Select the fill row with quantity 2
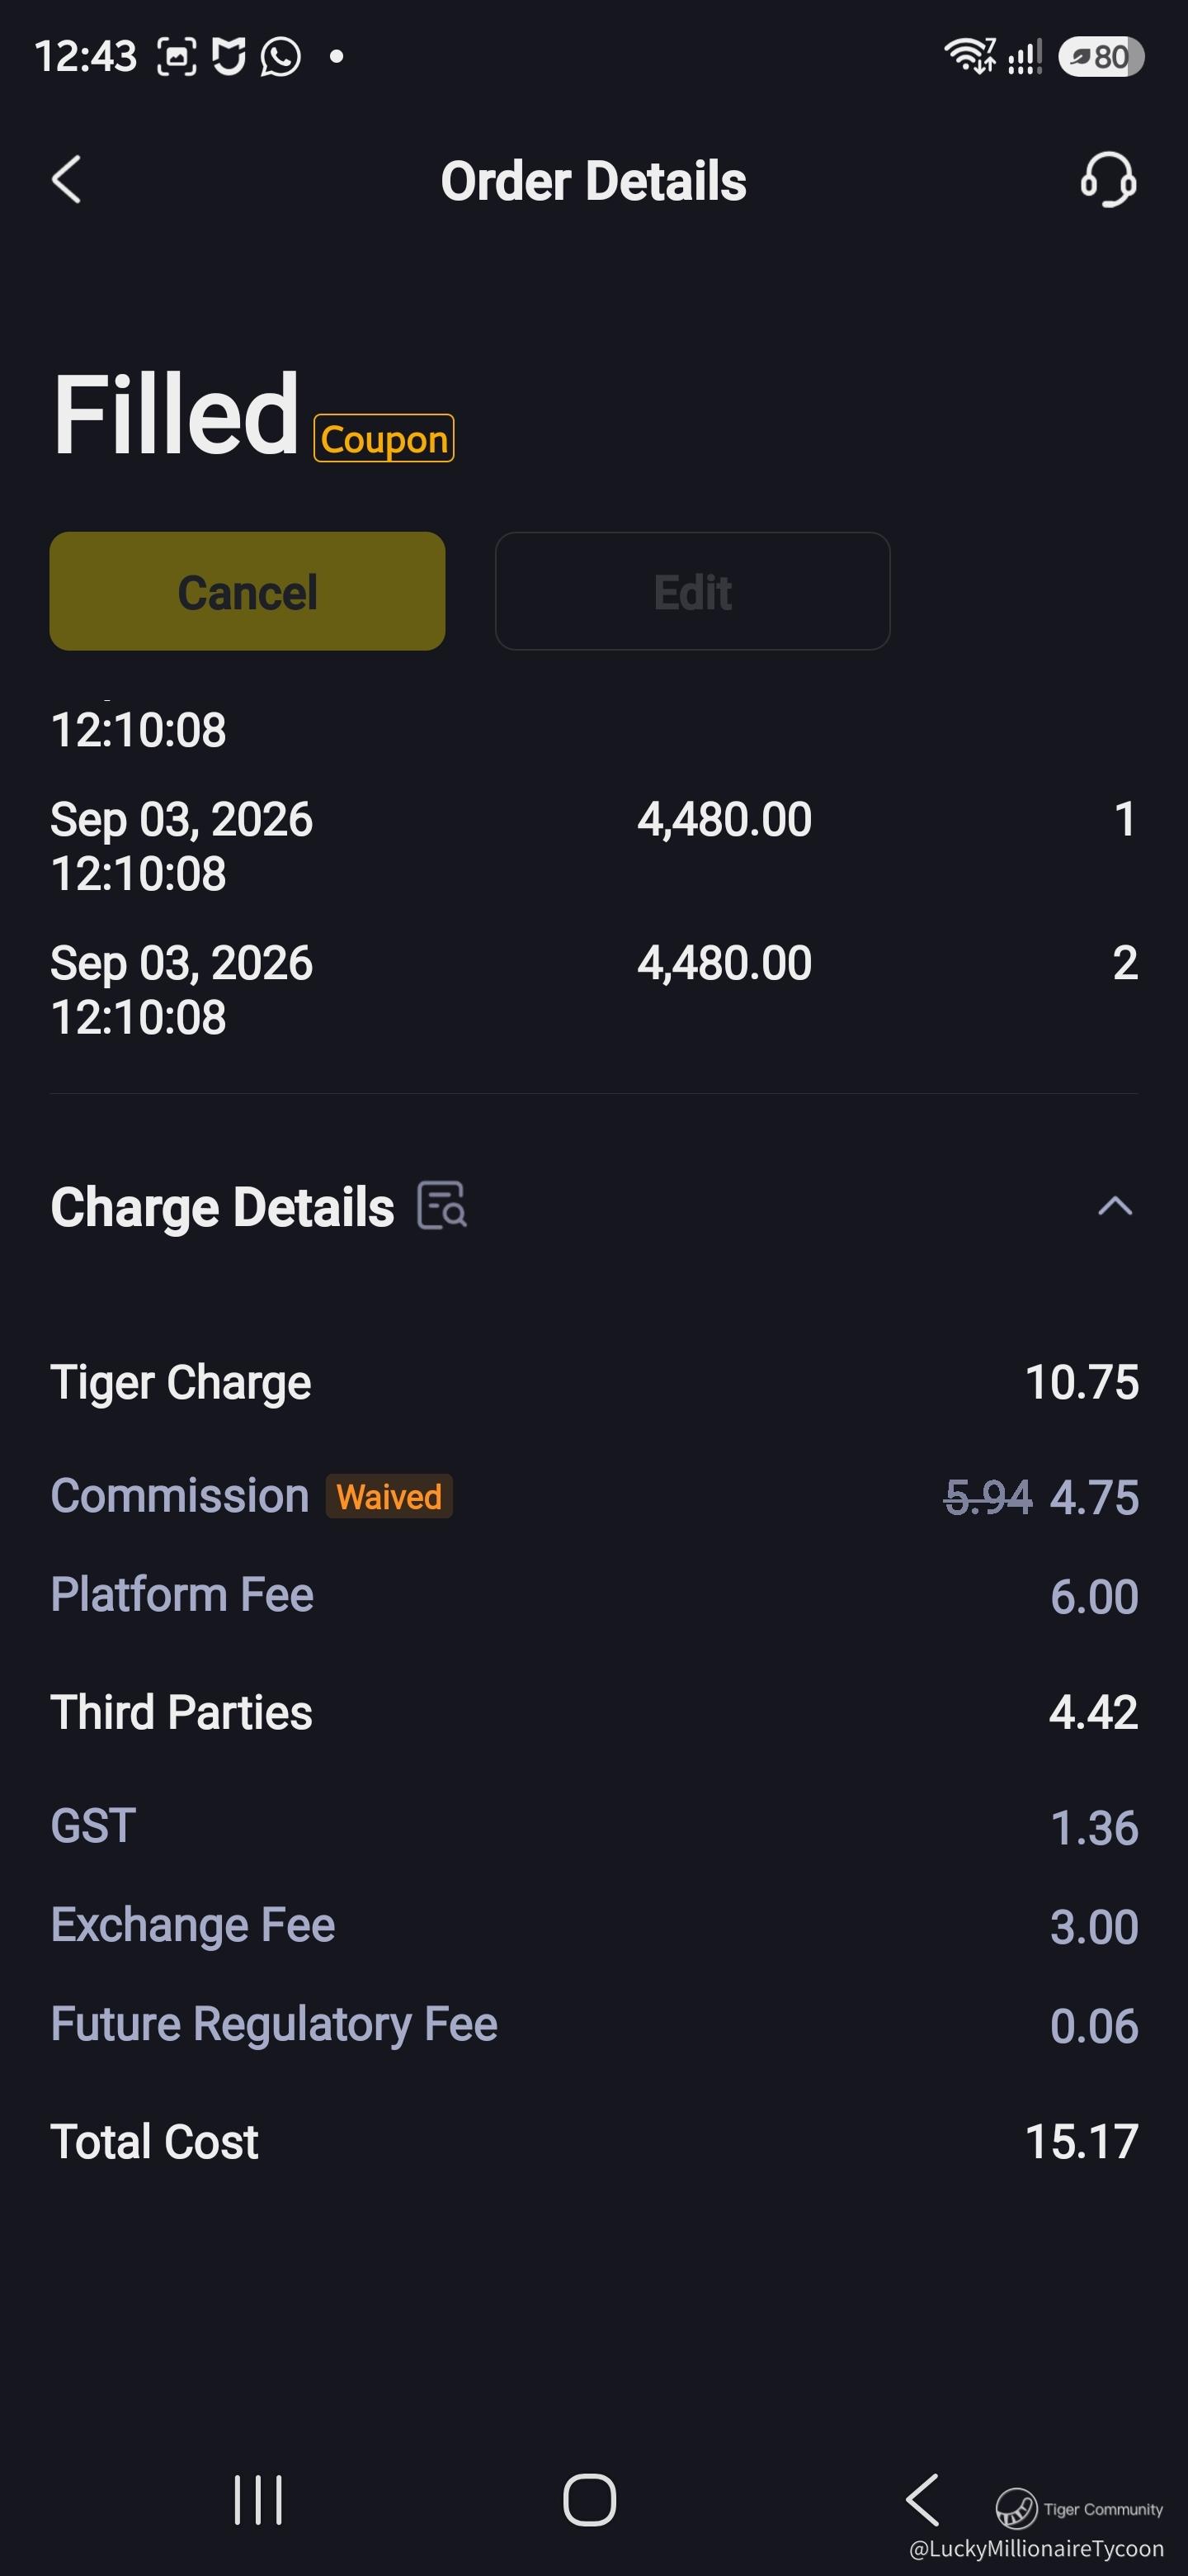Screen dimensions: 1188x2576 click(x=593, y=990)
